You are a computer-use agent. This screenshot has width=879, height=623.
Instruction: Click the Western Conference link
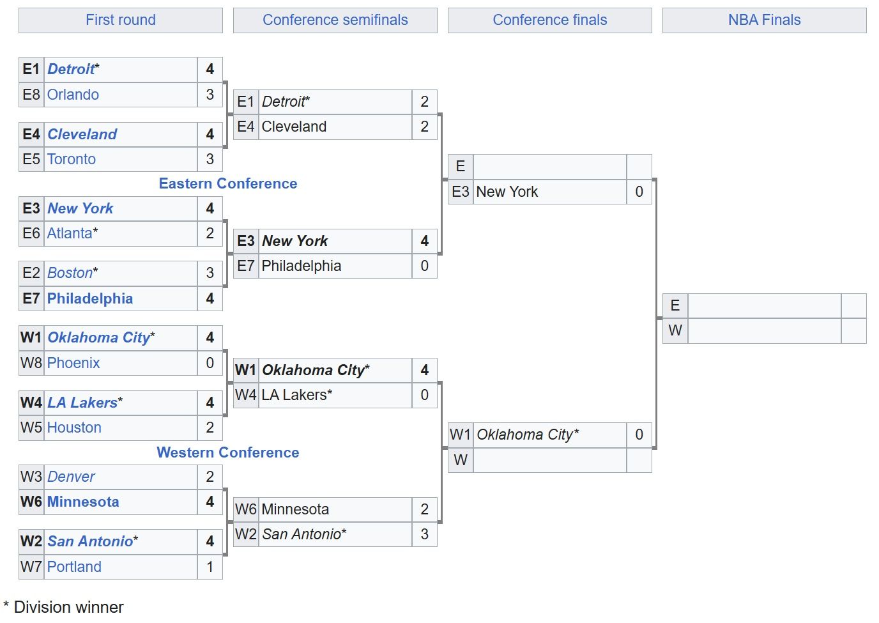[x=228, y=452]
